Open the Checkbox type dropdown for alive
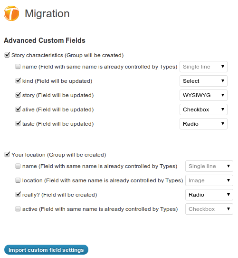Viewport: 238px width, 258px height. 203,109
